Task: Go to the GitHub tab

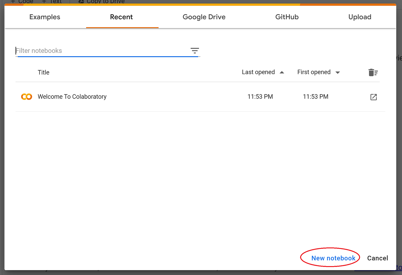Action: 287,17
